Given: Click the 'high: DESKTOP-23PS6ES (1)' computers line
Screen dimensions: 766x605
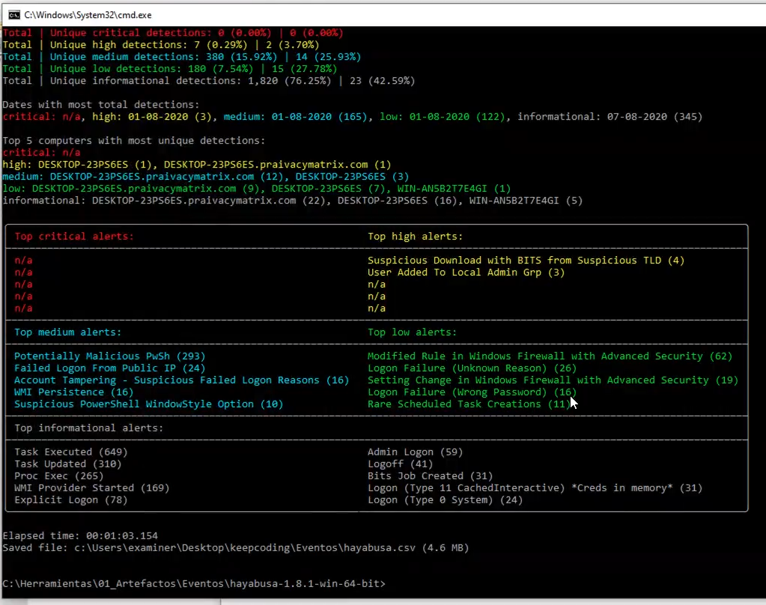Looking at the screenshot, I should coord(197,165).
